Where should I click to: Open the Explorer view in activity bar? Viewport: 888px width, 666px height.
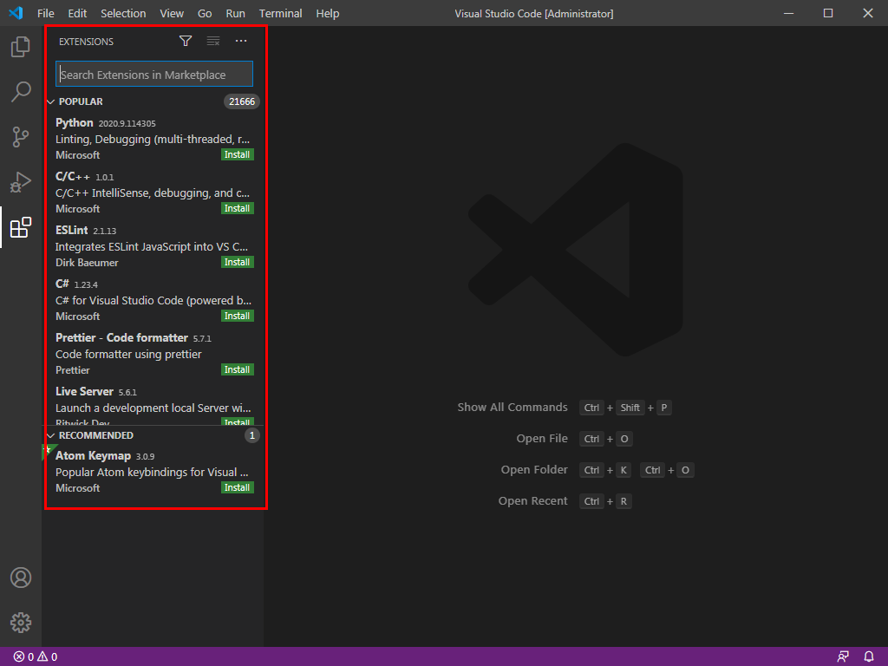click(21, 47)
